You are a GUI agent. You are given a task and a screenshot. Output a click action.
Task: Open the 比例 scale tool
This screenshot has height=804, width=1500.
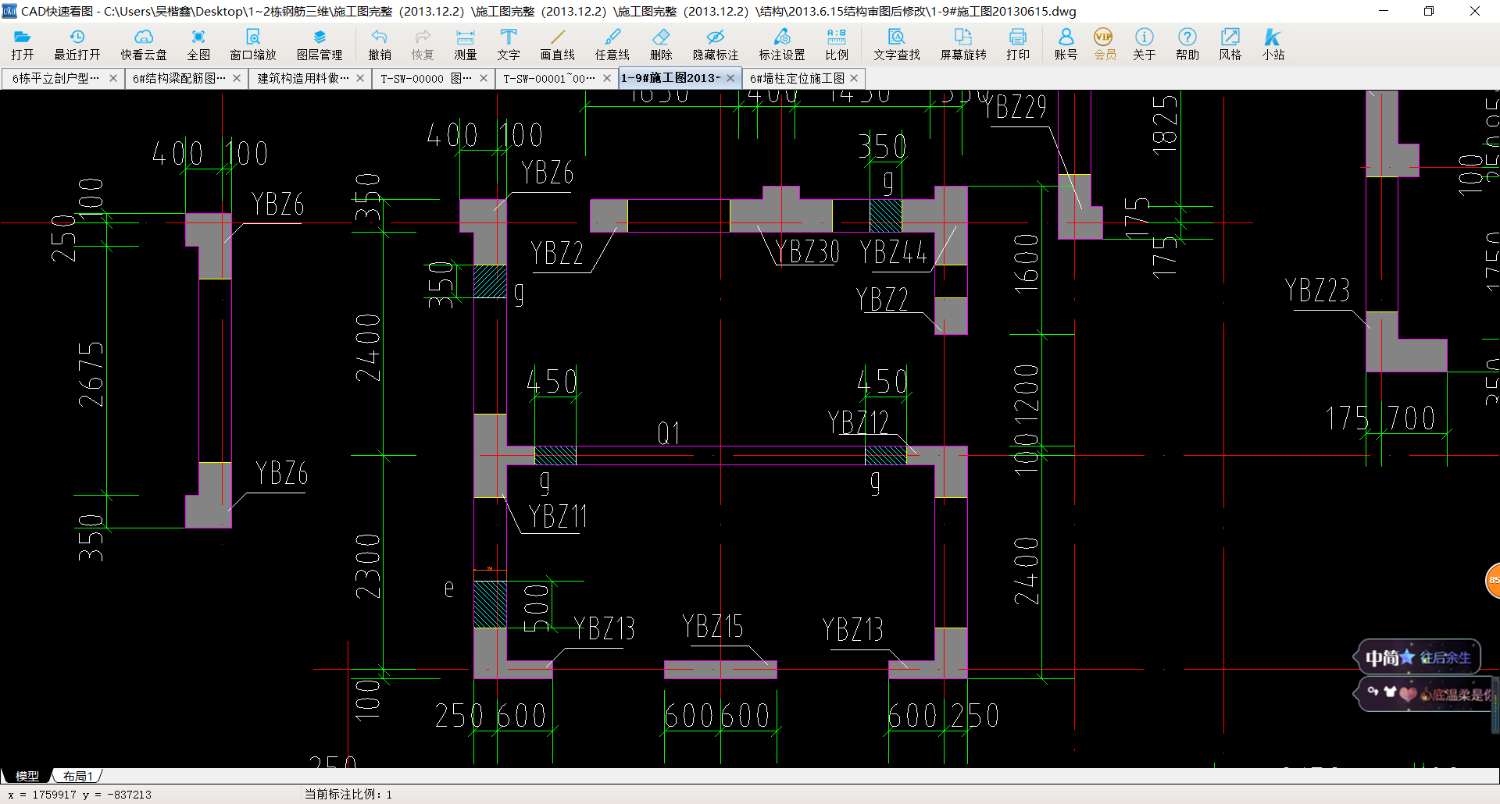point(837,44)
